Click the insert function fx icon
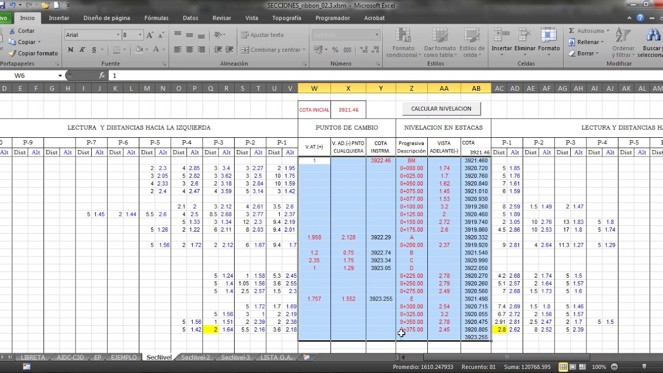The image size is (663, 373). pos(102,76)
